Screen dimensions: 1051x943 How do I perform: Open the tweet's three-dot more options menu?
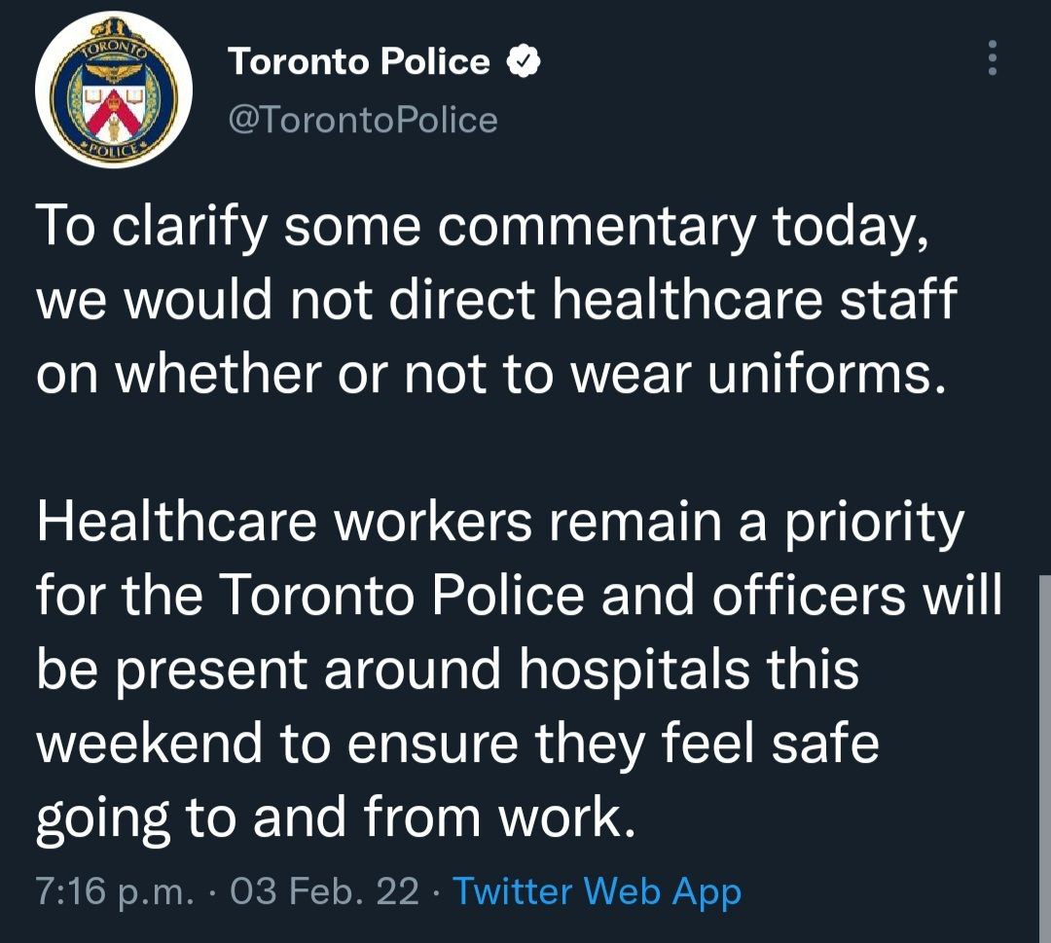tap(993, 57)
